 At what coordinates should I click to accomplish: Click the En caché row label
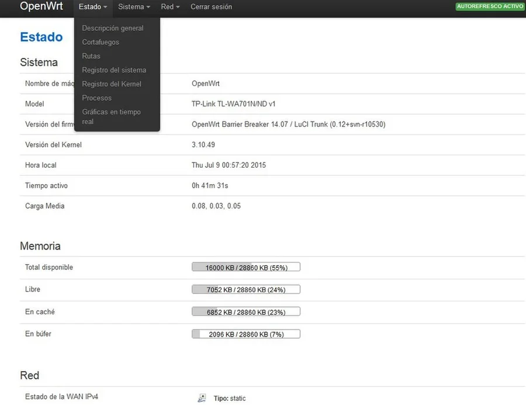coord(40,311)
